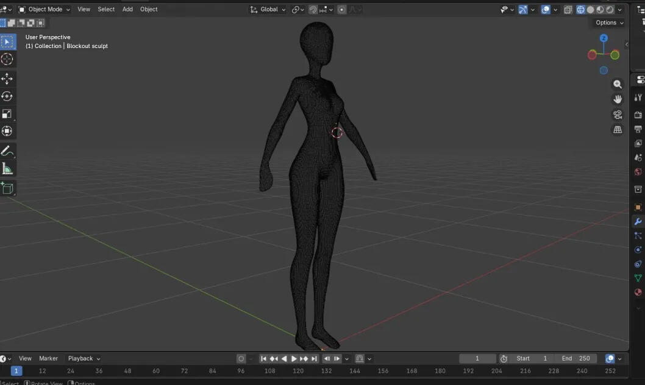The width and height of the screenshot is (645, 385).
Task: Toggle overlays display in the header
Action: (x=546, y=10)
